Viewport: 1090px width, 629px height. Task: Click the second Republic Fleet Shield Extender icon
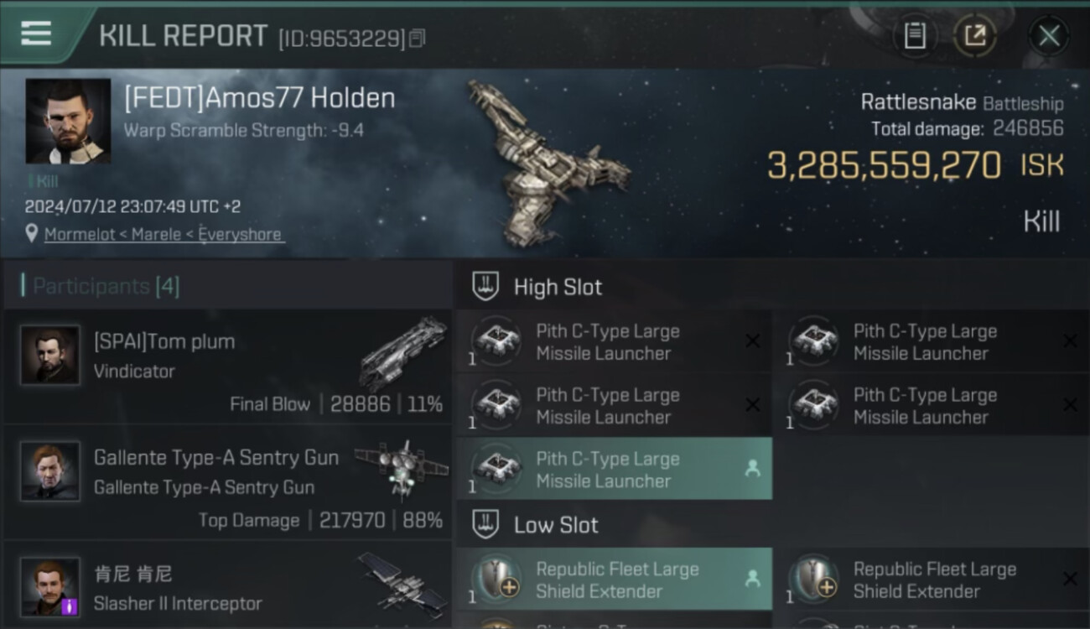pyautogui.click(x=813, y=578)
